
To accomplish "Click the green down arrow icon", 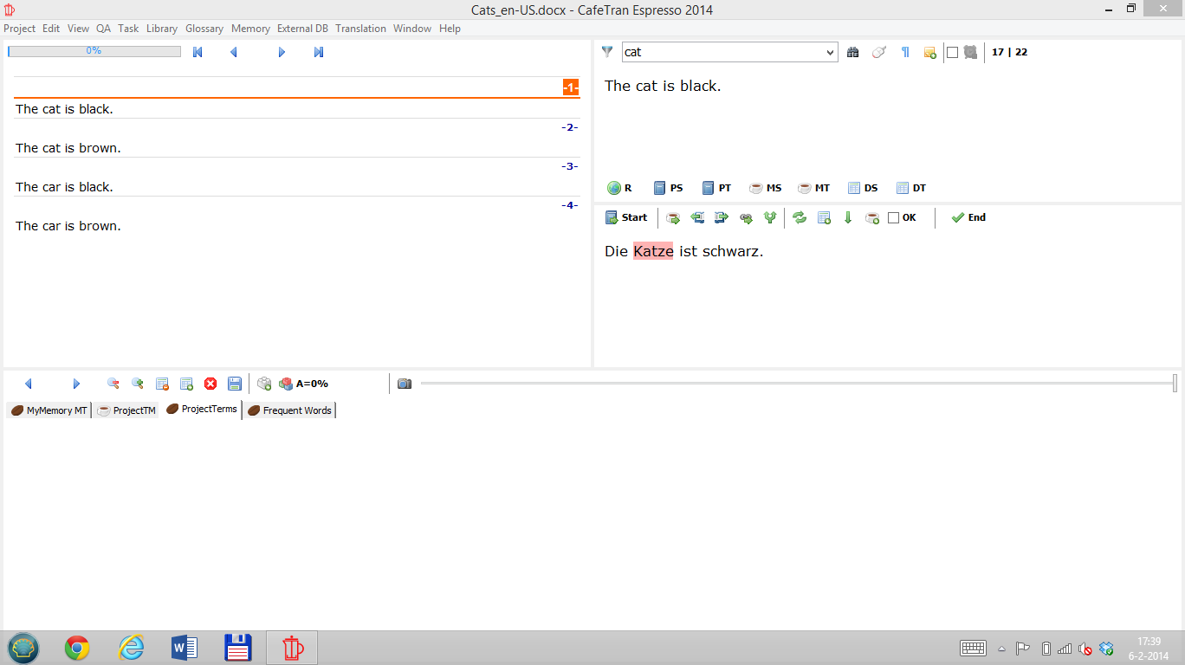I will tap(848, 218).
